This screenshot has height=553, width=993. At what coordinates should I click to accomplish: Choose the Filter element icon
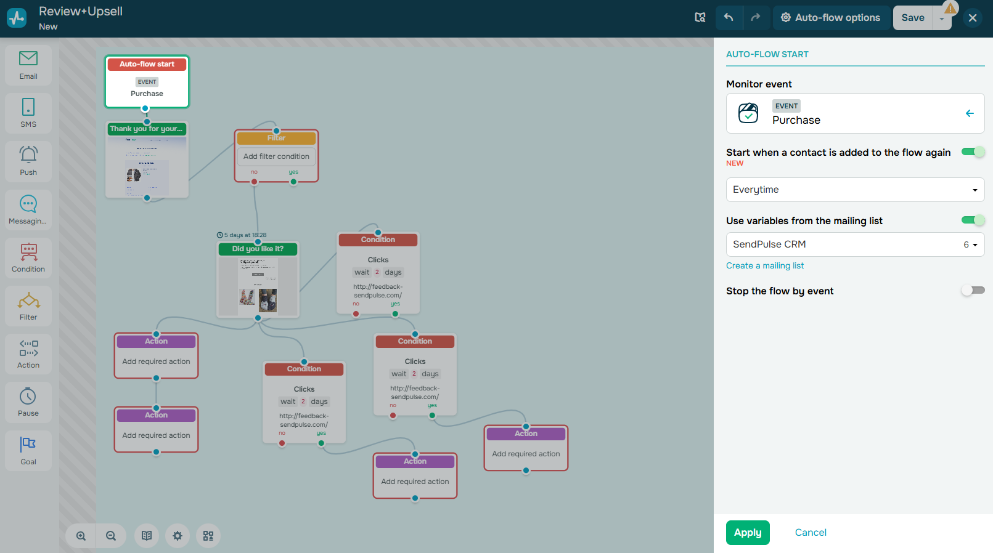pos(28,305)
